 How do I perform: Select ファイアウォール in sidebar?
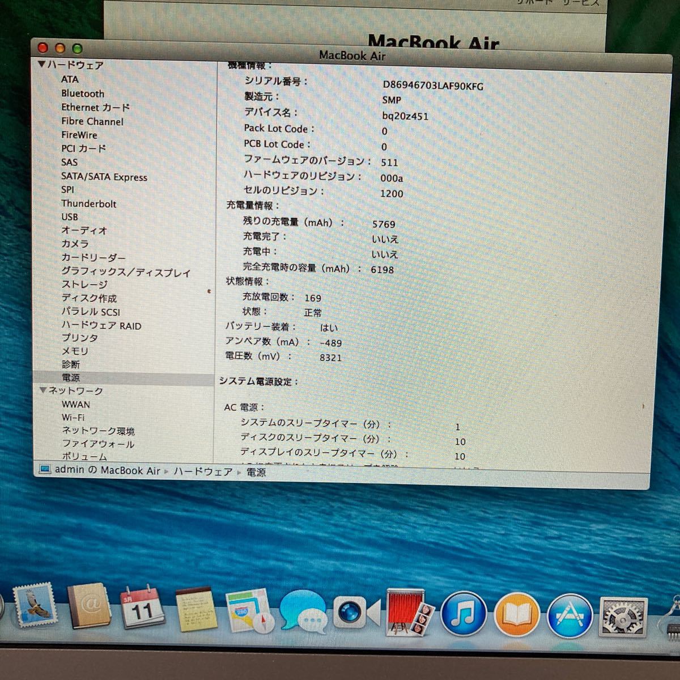tap(98, 444)
